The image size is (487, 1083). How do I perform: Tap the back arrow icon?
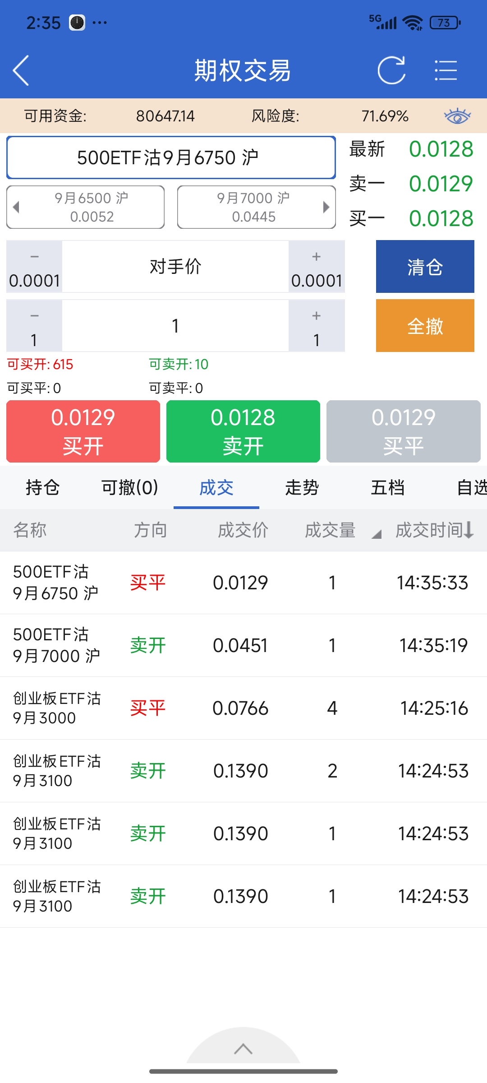tap(21, 70)
